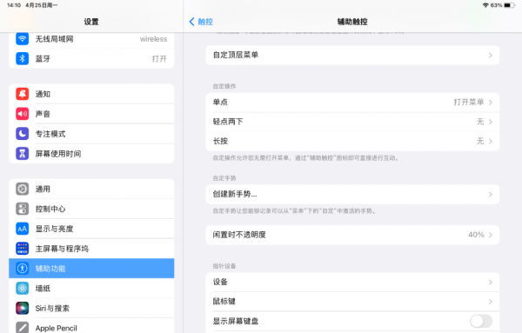
Task: Tap the 轻点两下 label
Action: [228, 122]
